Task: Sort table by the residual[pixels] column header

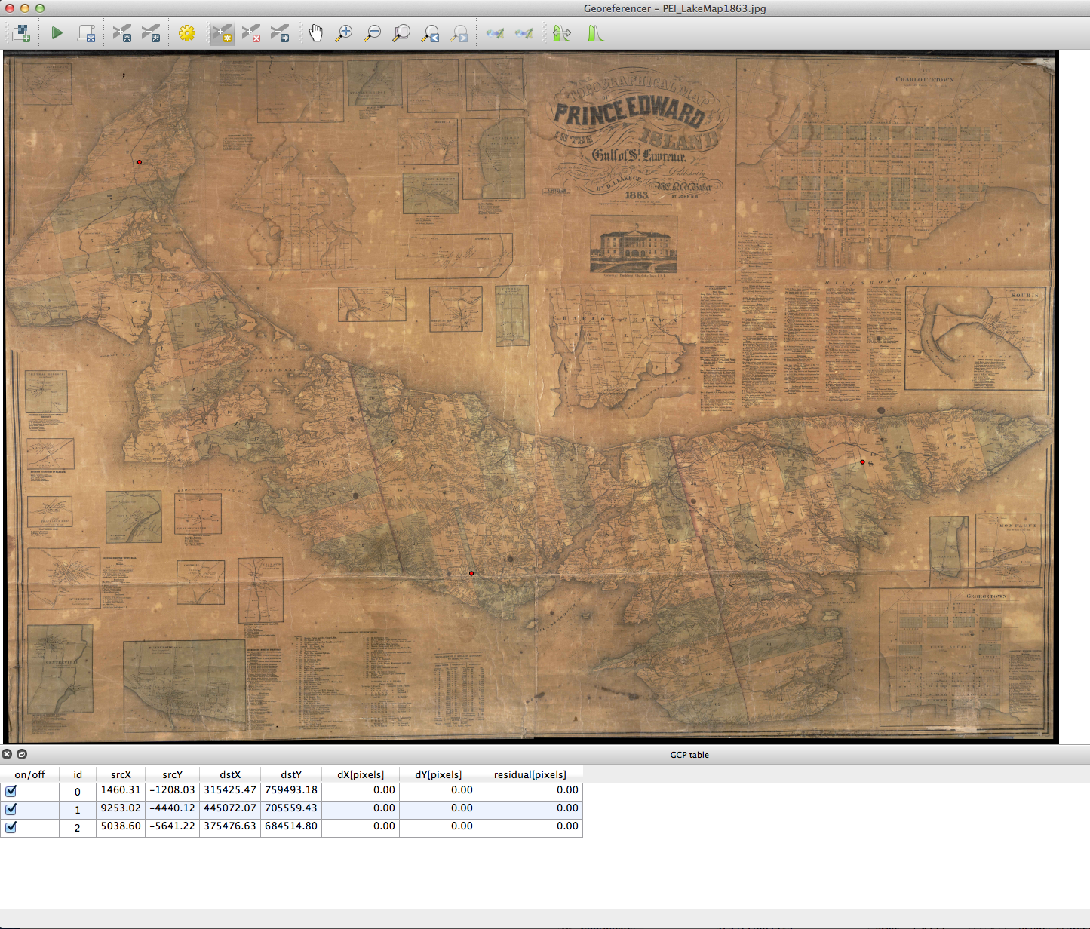Action: point(530,774)
